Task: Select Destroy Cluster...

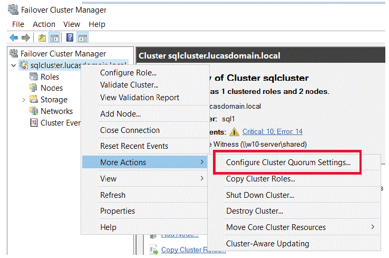Action: (x=255, y=211)
